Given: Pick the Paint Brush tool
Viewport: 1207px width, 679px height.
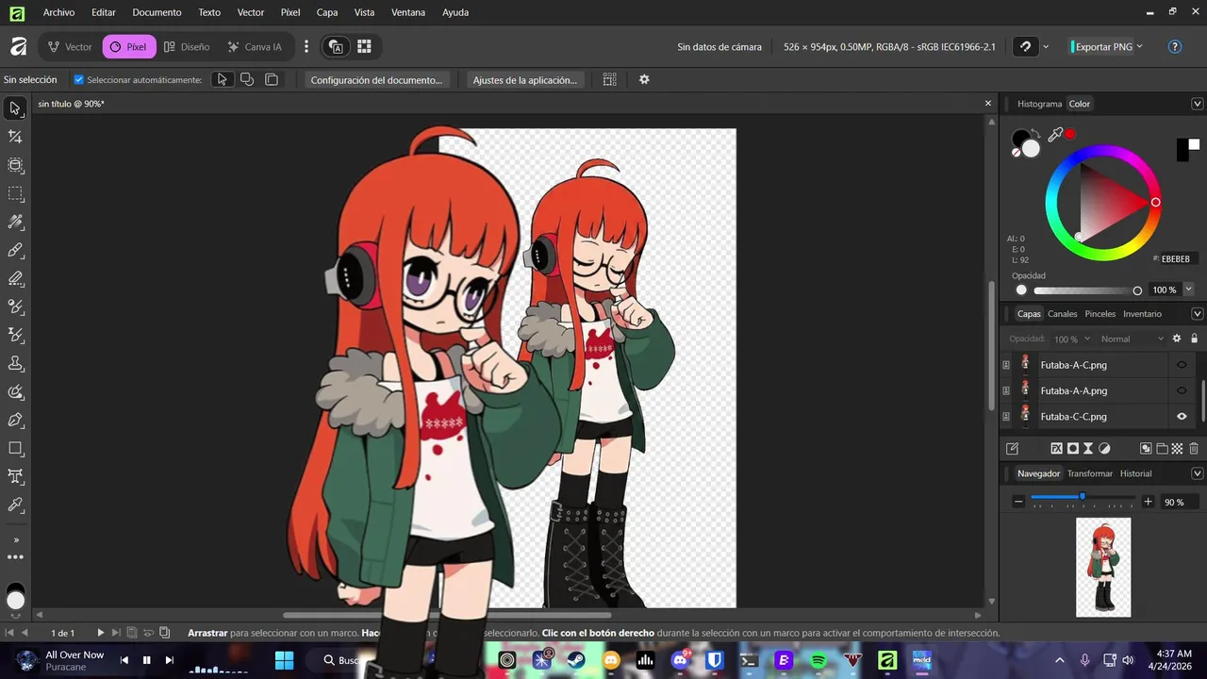Looking at the screenshot, I should [15, 250].
